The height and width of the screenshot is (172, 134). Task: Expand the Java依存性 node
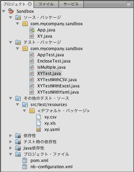pos(11,148)
